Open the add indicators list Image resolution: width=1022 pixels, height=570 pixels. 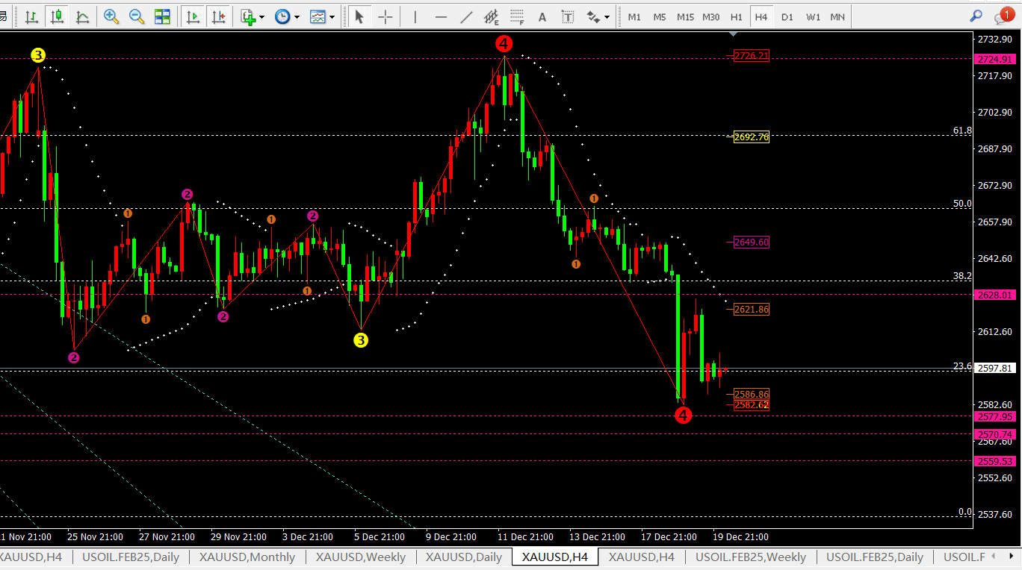pyautogui.click(x=248, y=16)
